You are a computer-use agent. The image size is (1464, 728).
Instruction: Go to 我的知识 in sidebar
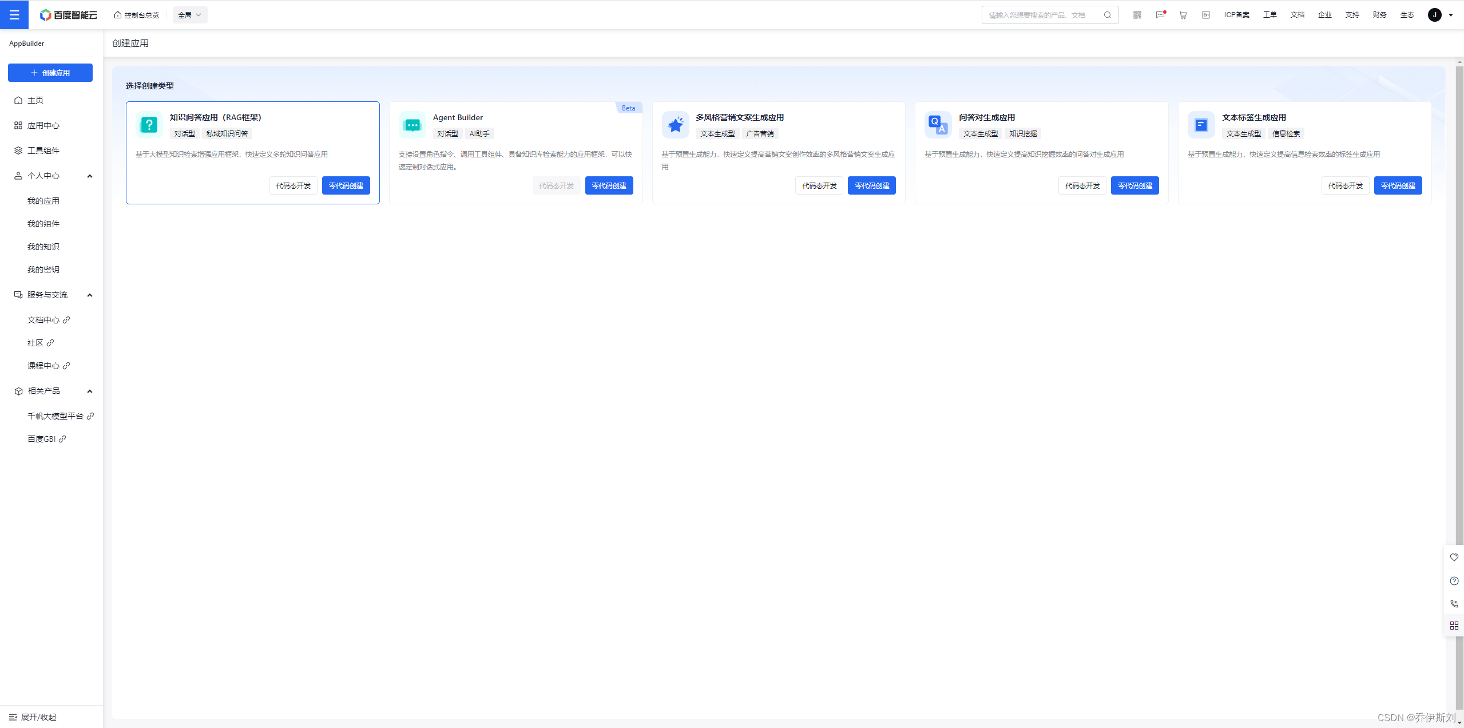click(43, 247)
